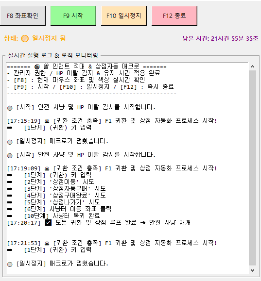Viewport: 261px width, 281px height.
Task: Click the scroll down arrow of the log
Action: [x=252, y=270]
